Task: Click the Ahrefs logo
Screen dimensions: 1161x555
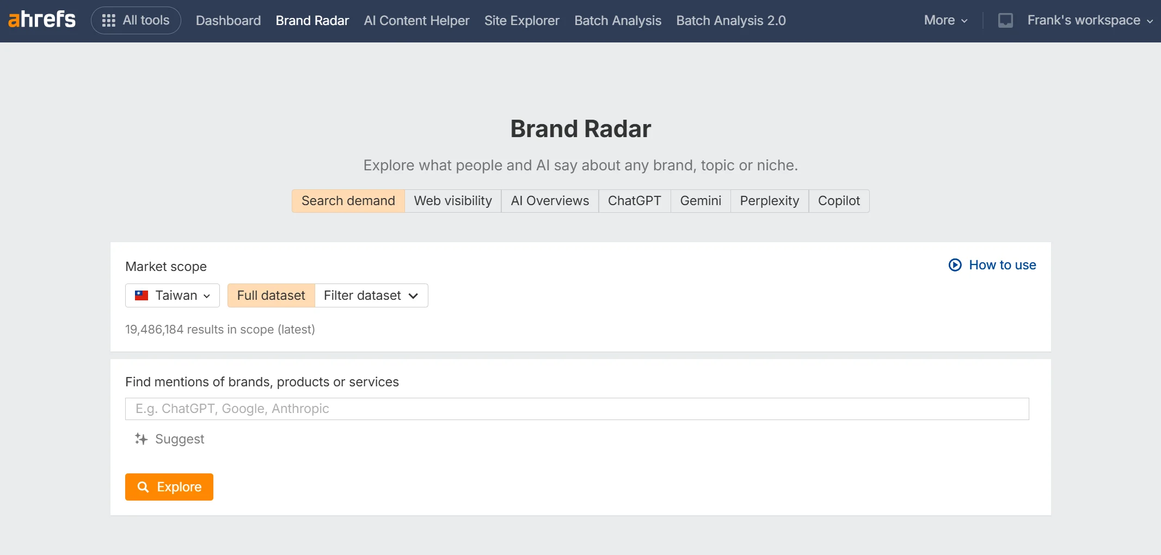Action: pos(42,20)
